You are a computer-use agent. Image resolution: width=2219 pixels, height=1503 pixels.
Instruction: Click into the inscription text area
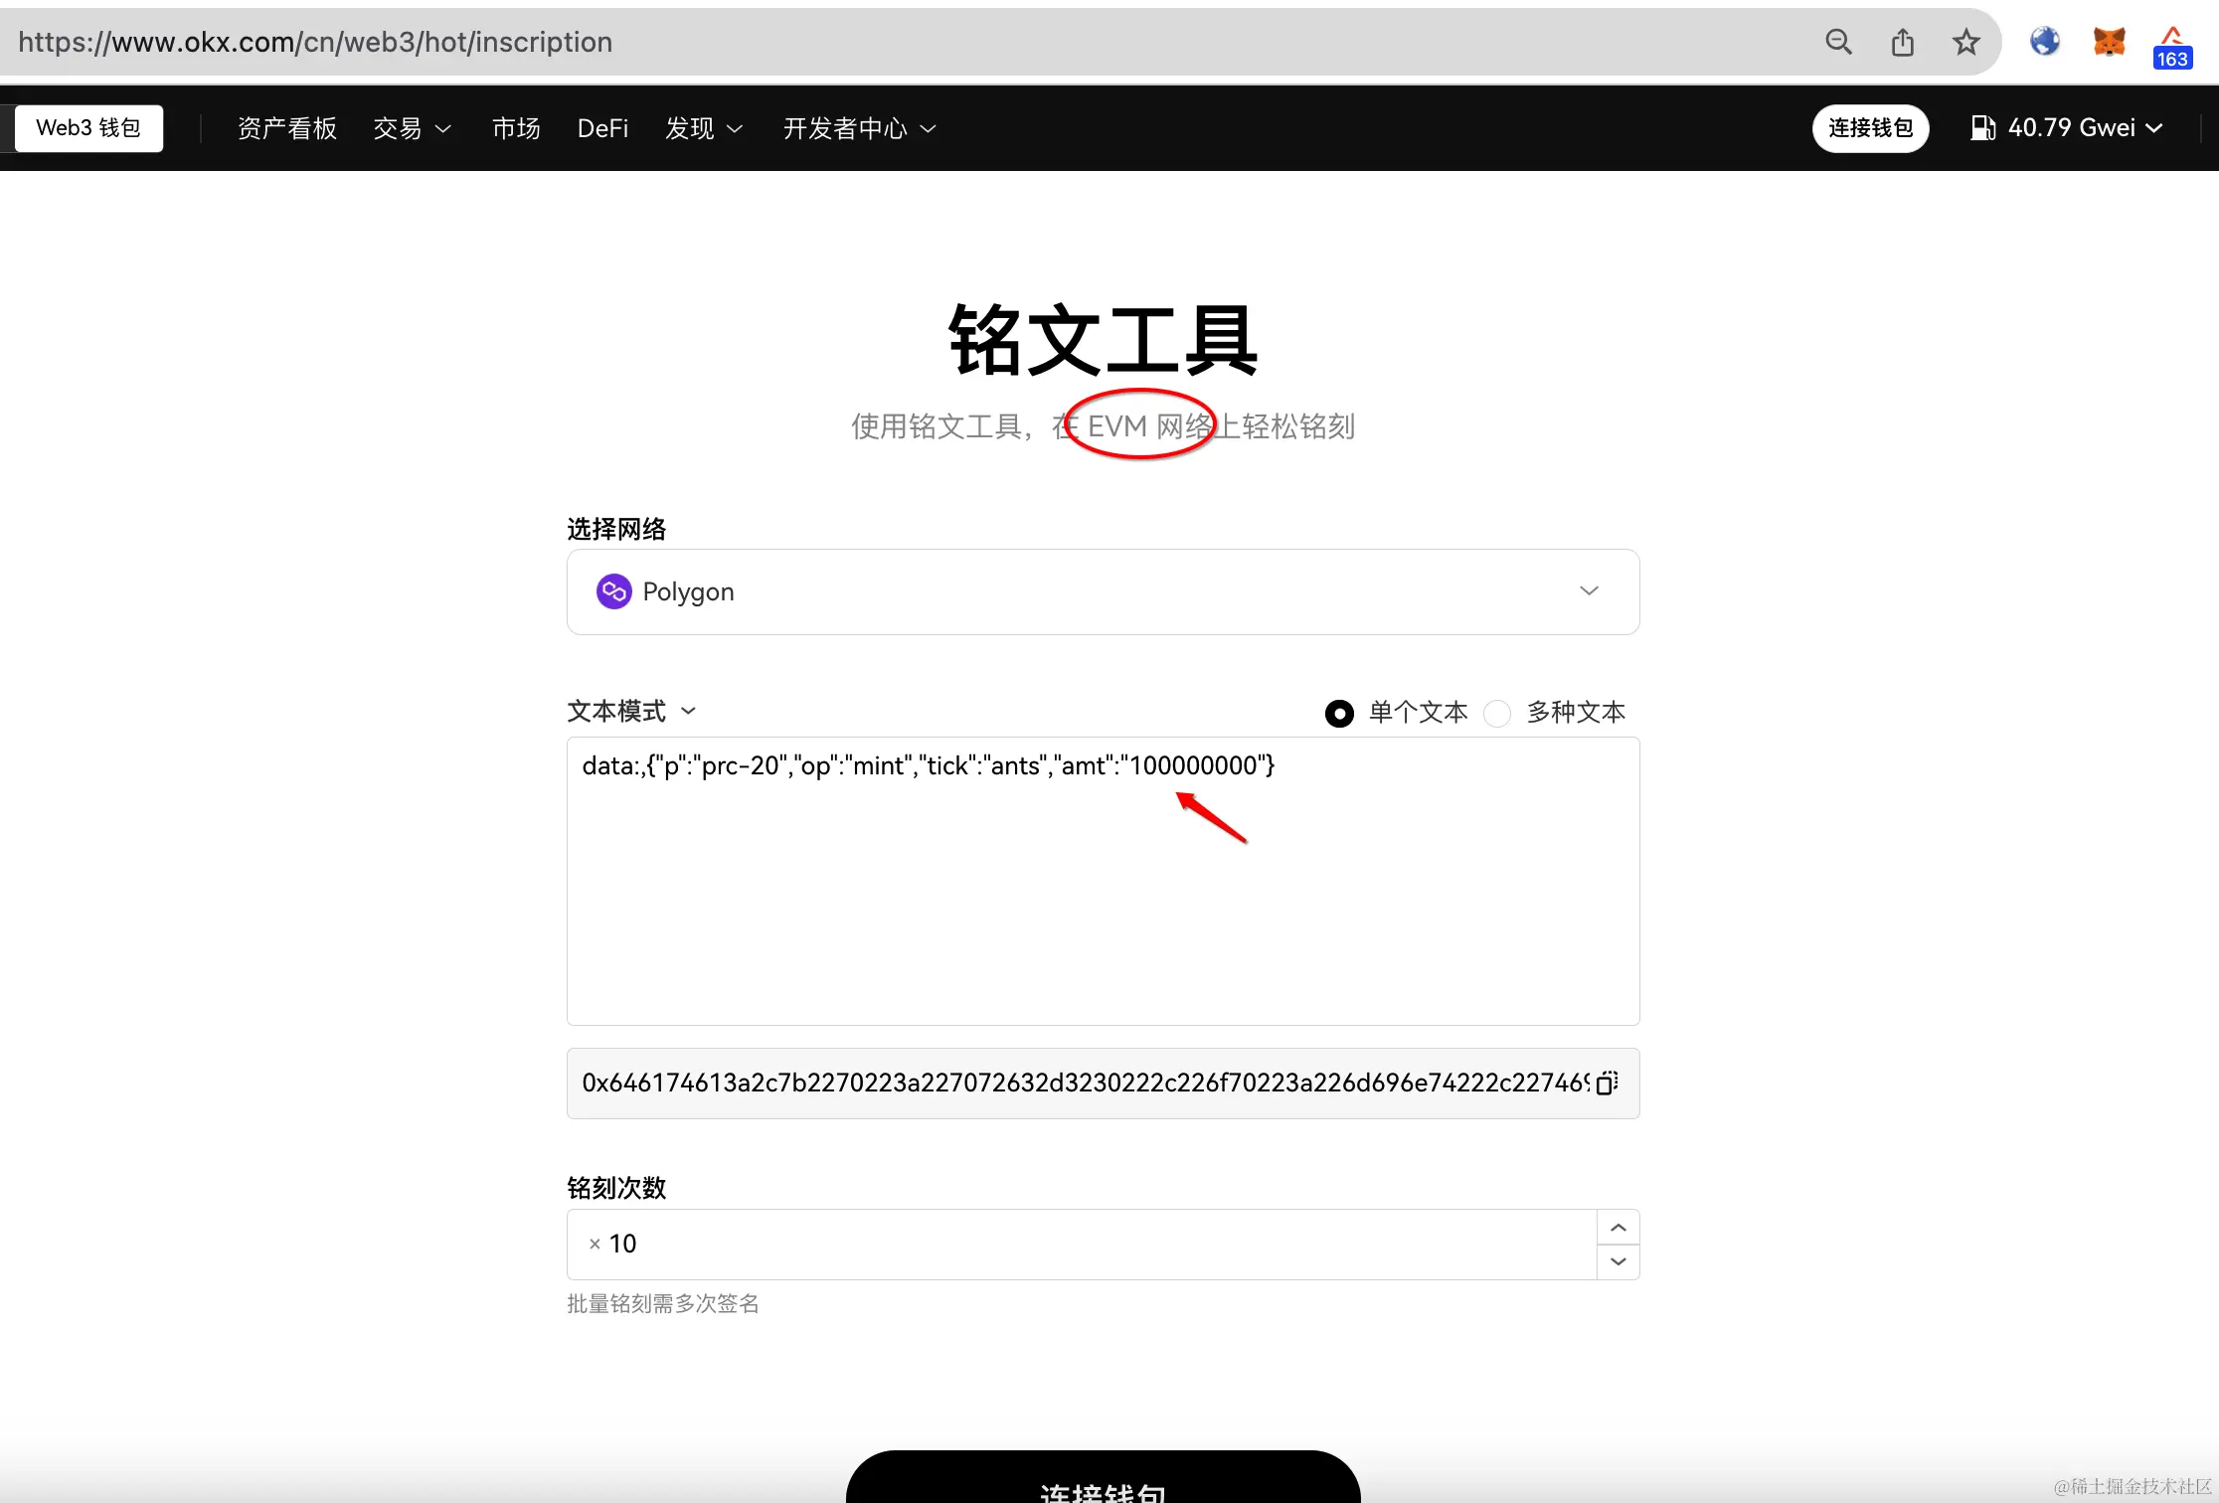tap(1103, 895)
